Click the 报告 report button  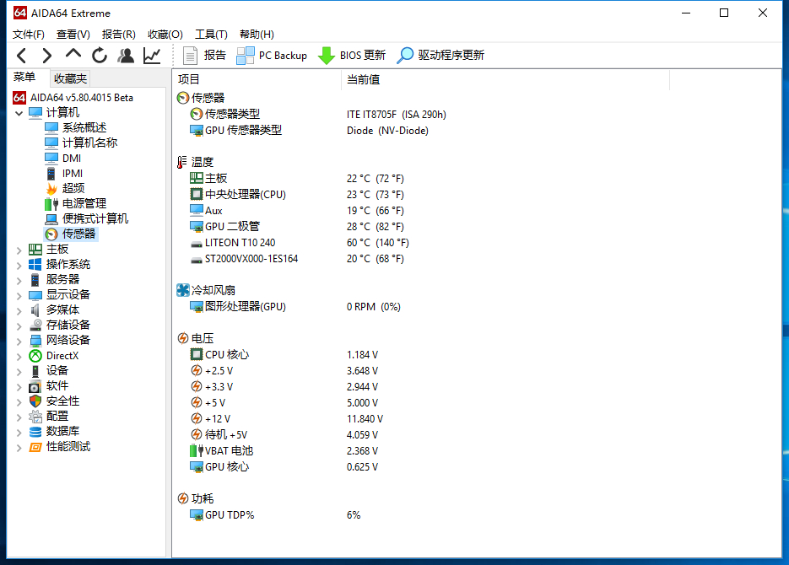coord(204,56)
